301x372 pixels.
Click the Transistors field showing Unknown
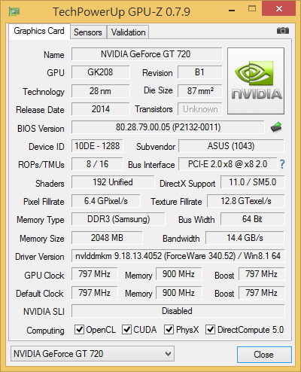pyautogui.click(x=200, y=109)
